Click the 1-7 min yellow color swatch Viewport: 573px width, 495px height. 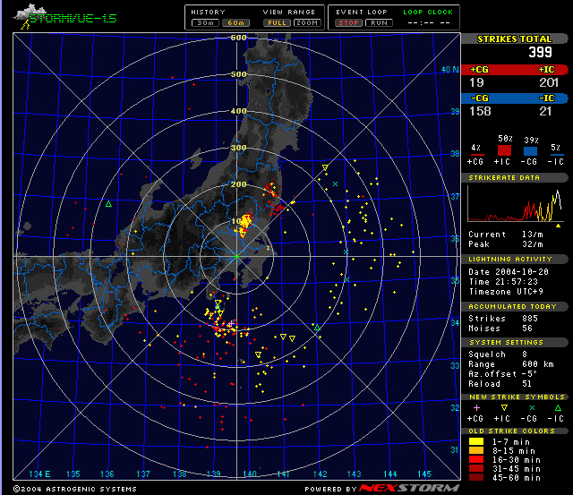coord(476,441)
